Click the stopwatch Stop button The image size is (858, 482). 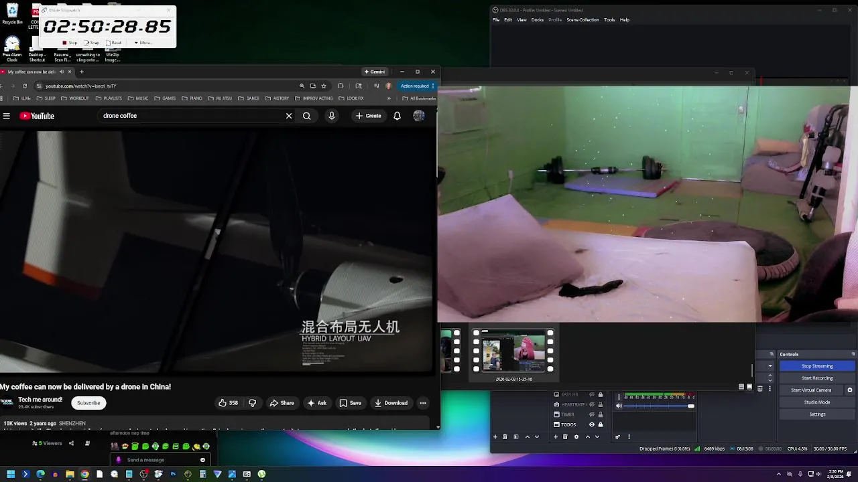[x=70, y=43]
